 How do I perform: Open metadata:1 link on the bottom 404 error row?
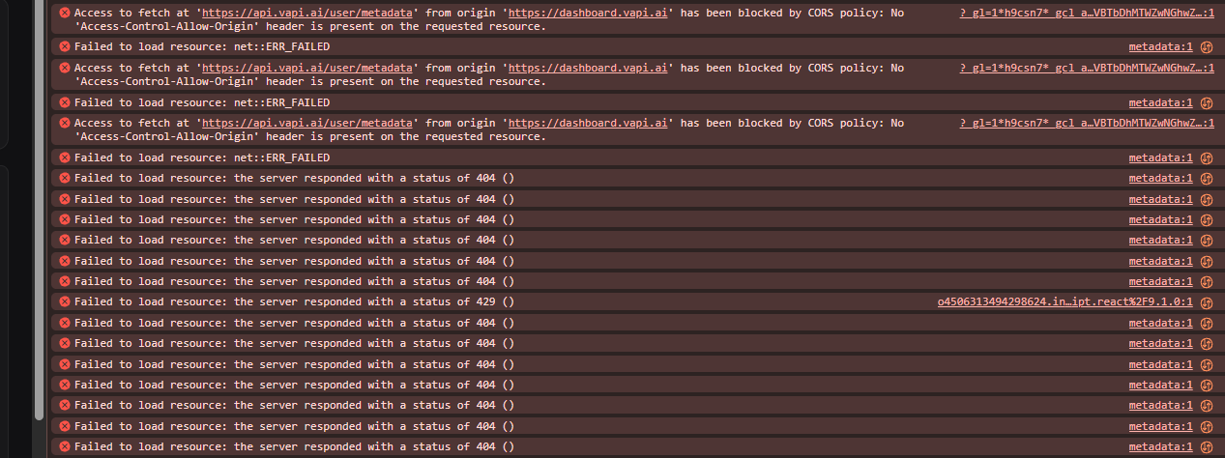point(1160,446)
